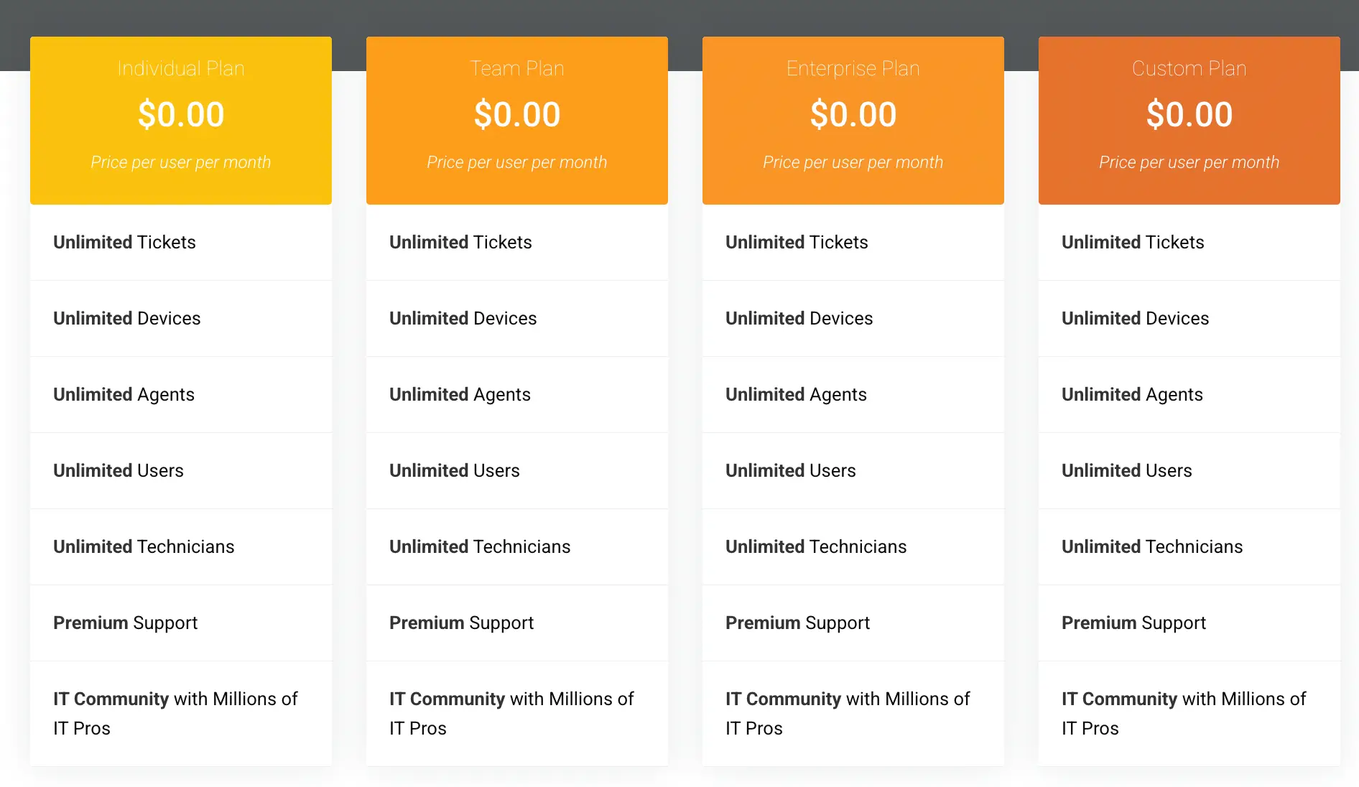
Task: Click the Individual Plan price
Action: coord(180,113)
